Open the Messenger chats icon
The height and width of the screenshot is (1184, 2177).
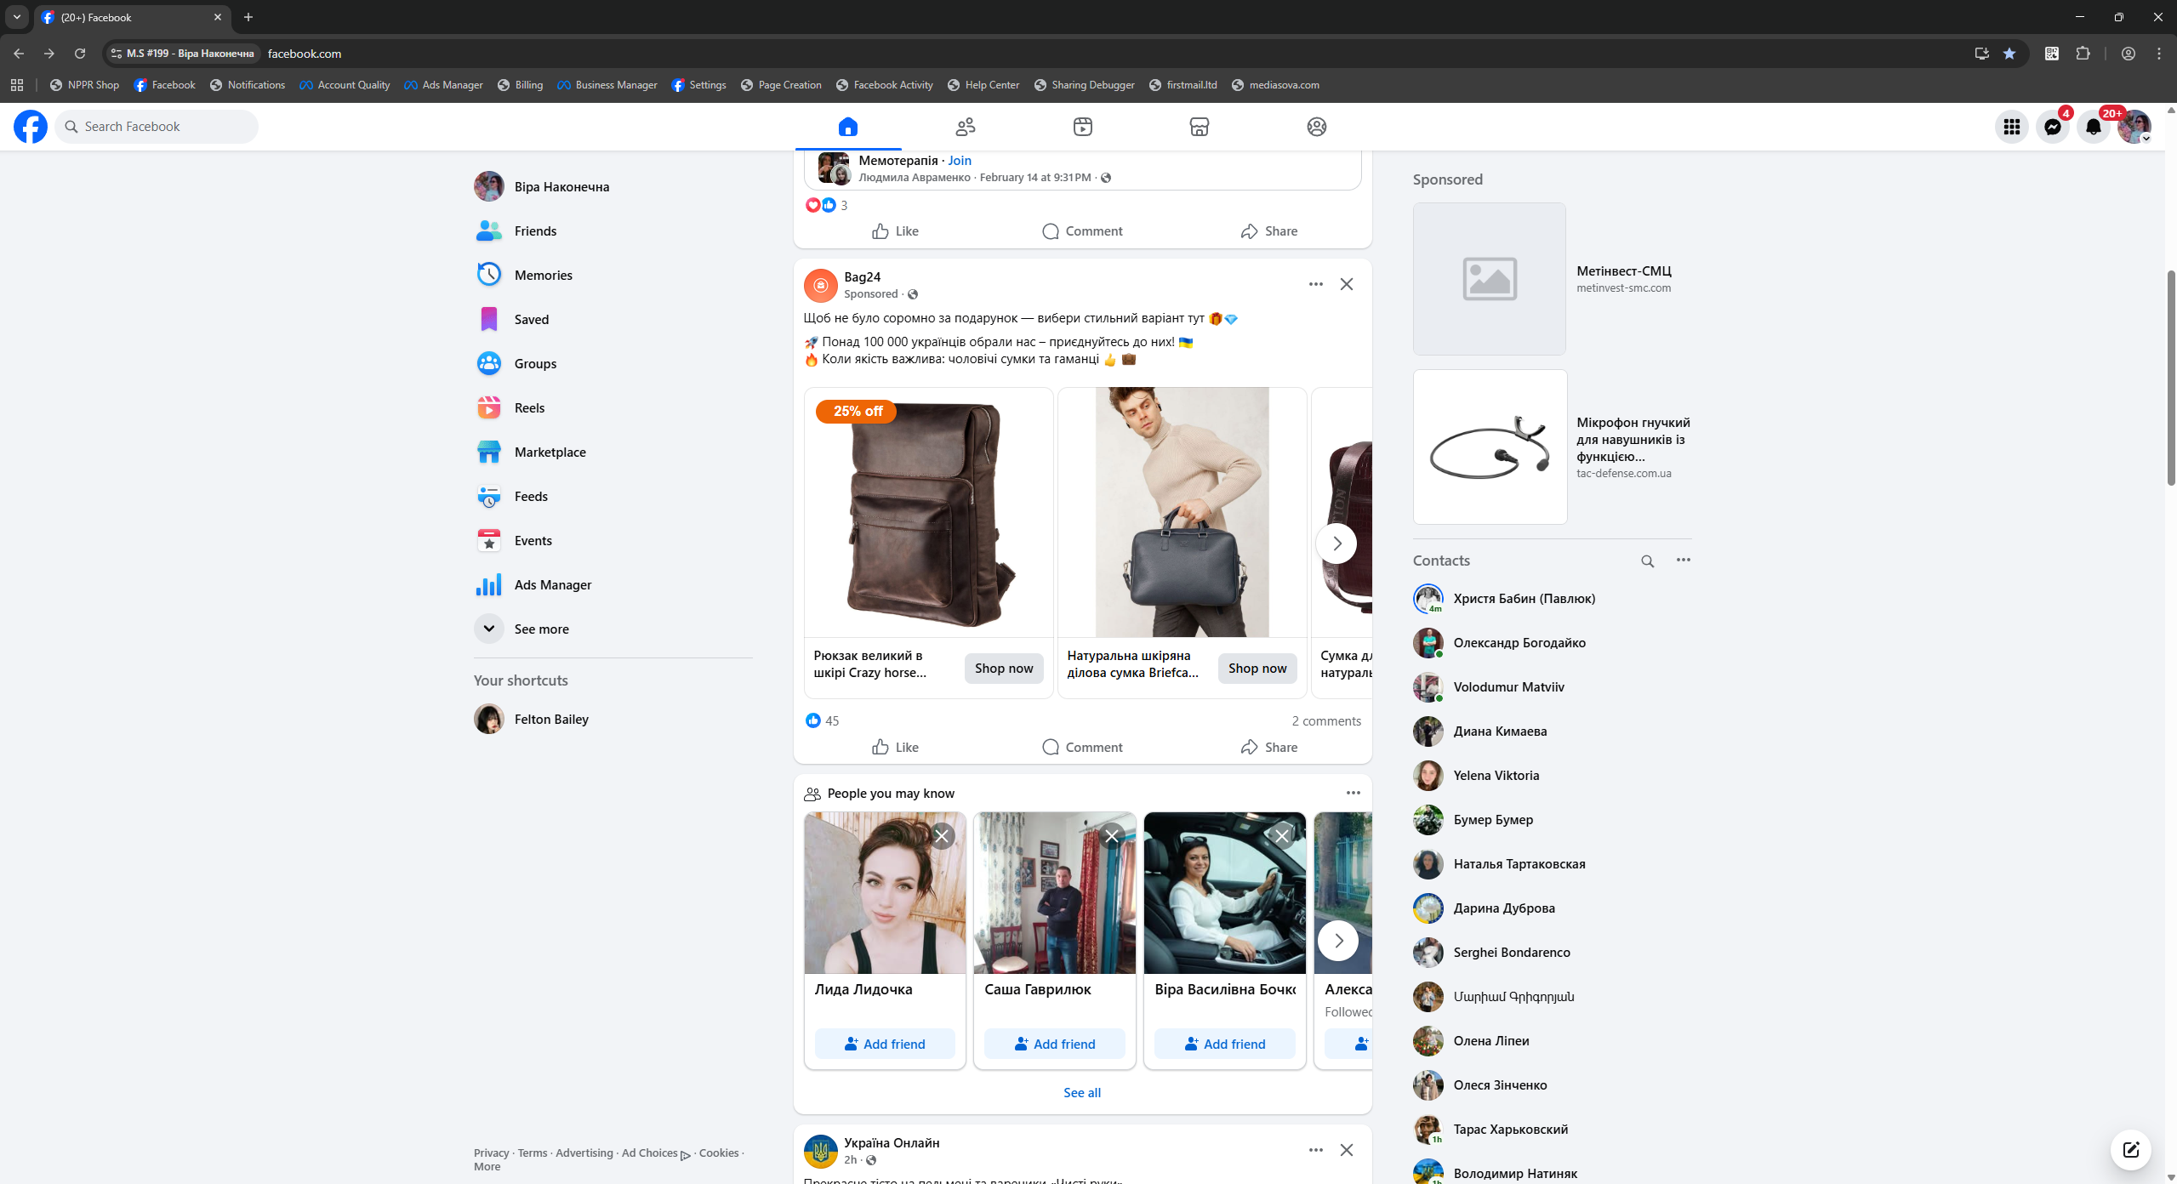(2052, 127)
